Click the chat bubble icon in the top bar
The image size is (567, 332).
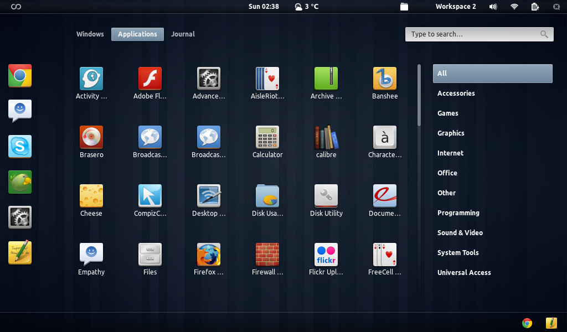tap(556, 7)
